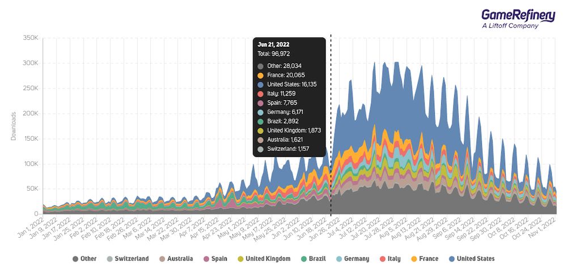This screenshot has width=567, height=274.
Task: Click "France: 20,065" in the tooltip
Action: [281, 75]
